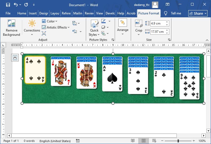
Task: Switch to the Insert tab
Action: pos(33,13)
